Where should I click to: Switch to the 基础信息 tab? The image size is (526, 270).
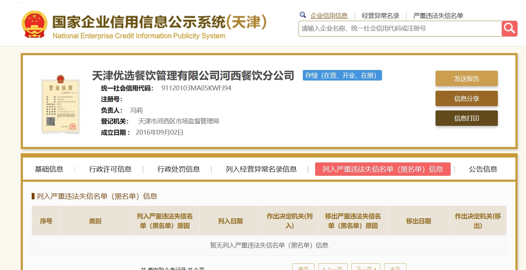(49, 169)
